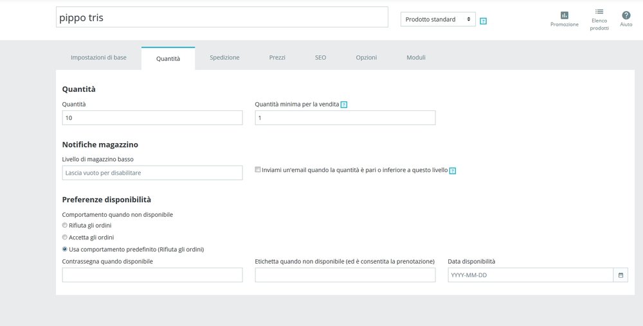643x326 pixels.
Task: Click the Quantità input field
Action: click(152, 118)
